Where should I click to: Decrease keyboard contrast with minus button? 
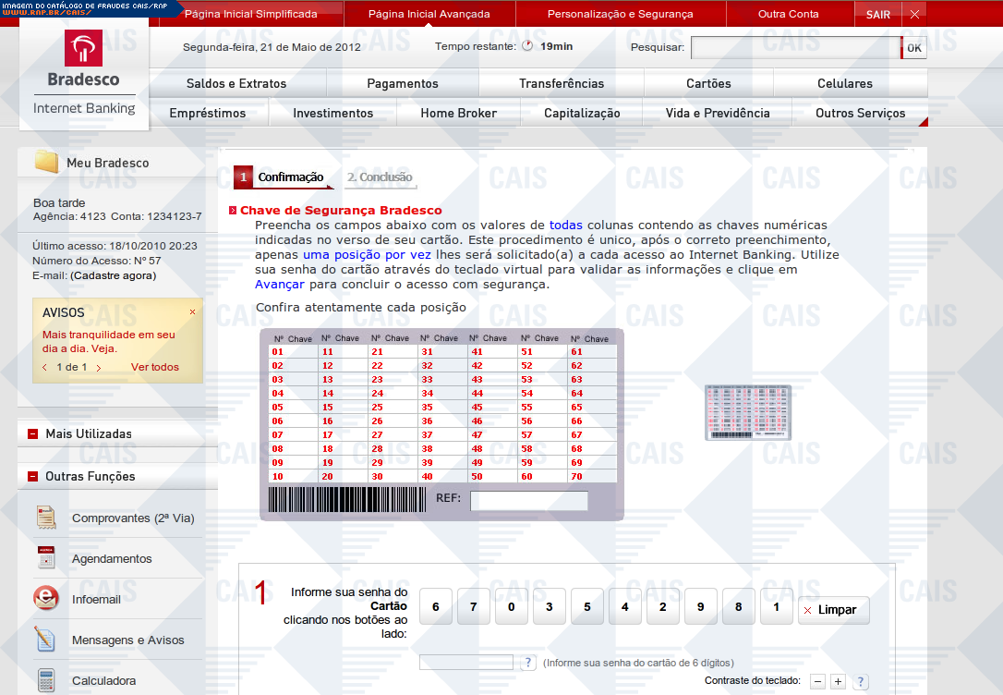817,682
